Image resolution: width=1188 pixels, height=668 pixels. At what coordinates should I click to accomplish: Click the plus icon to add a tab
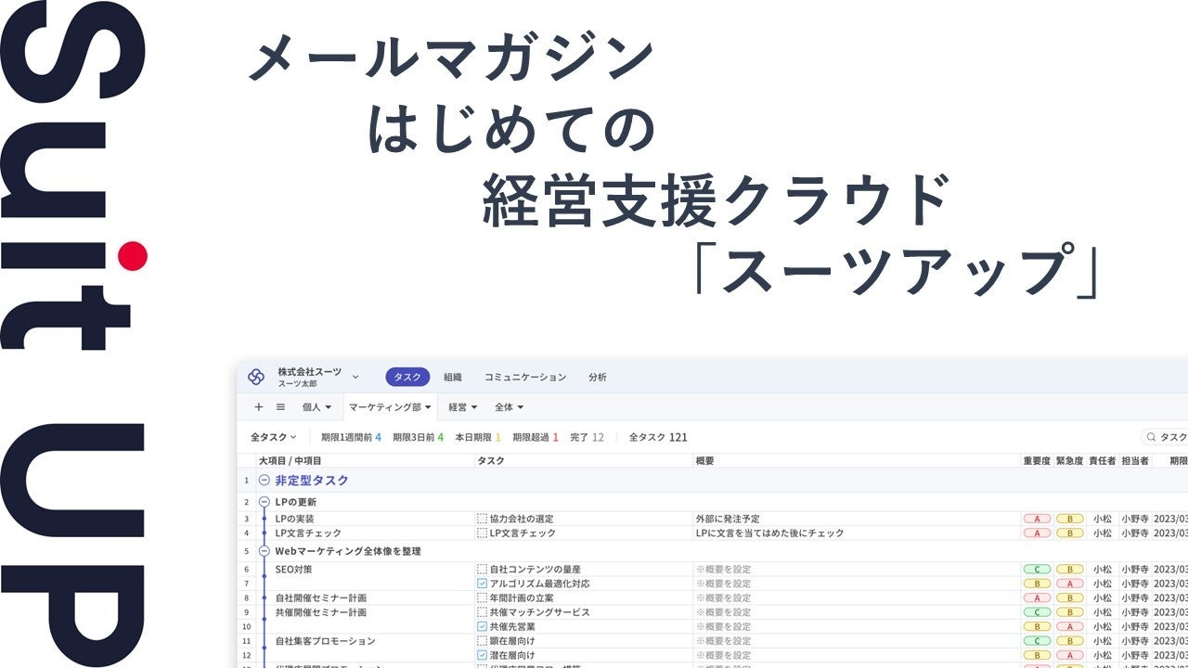[259, 406]
